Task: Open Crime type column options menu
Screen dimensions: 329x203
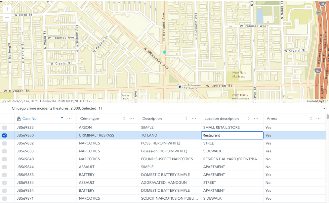Action: tap(132, 119)
